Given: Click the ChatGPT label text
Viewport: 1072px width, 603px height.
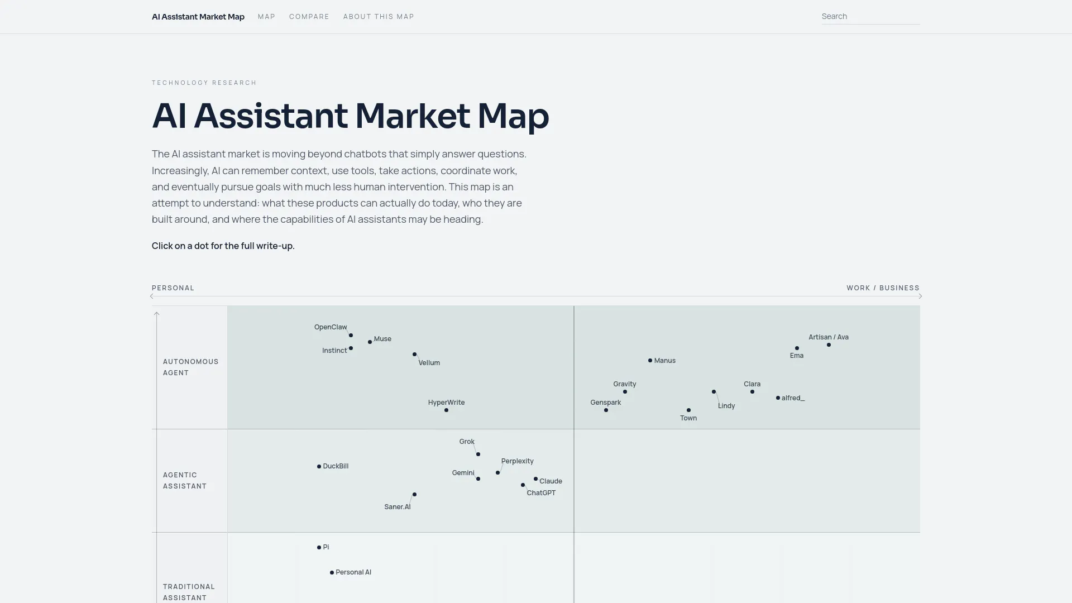Looking at the screenshot, I should [x=541, y=493].
